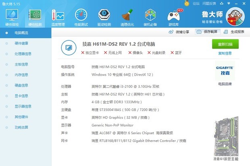Image resolution: width=250 pixels, height=166 pixels.
Task: Click the green 重新扫描 rescan button
Action: coord(225,44)
